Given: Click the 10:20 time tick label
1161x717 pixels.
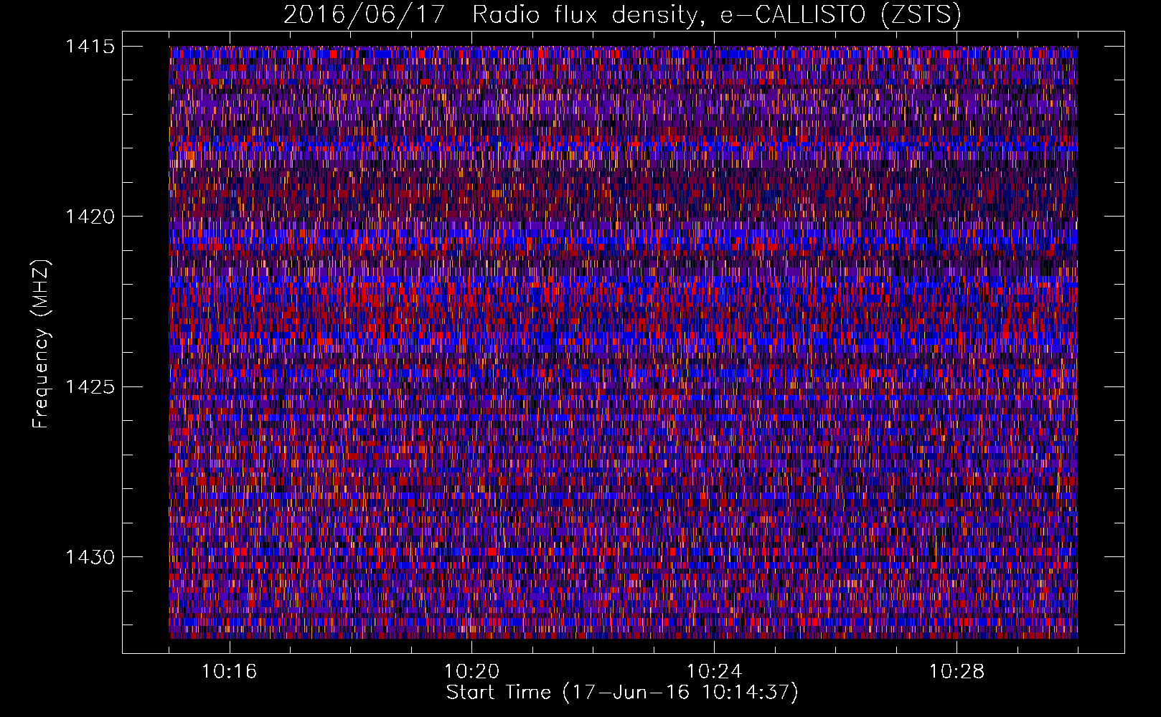Looking at the screenshot, I should click(x=471, y=672).
